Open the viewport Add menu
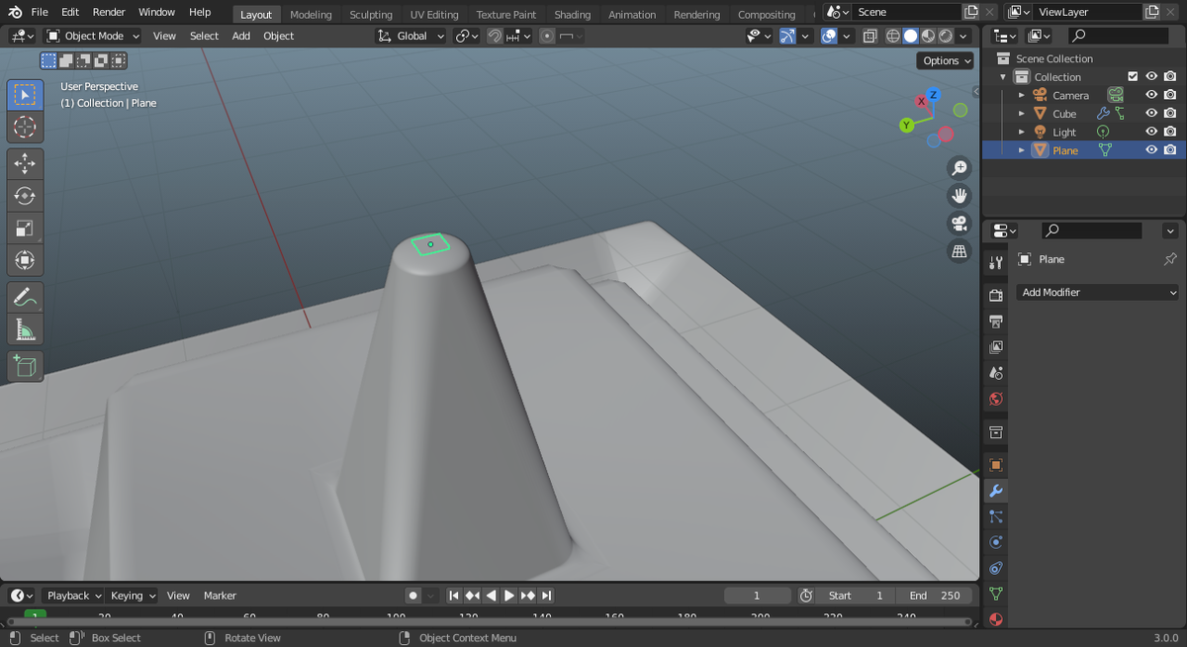 (241, 36)
